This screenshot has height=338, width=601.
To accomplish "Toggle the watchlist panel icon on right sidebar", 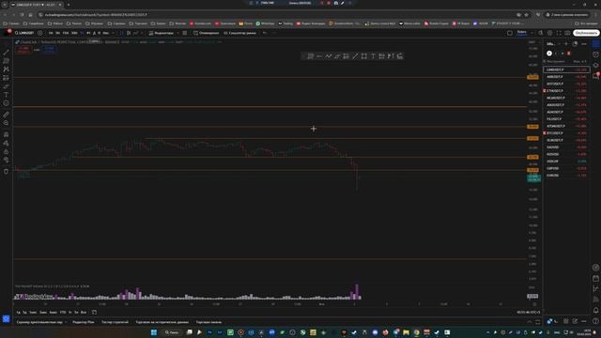I will (596, 44).
